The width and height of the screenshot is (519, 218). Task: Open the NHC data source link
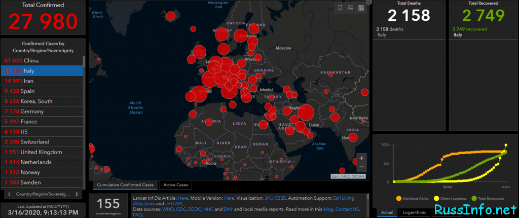click(208, 210)
